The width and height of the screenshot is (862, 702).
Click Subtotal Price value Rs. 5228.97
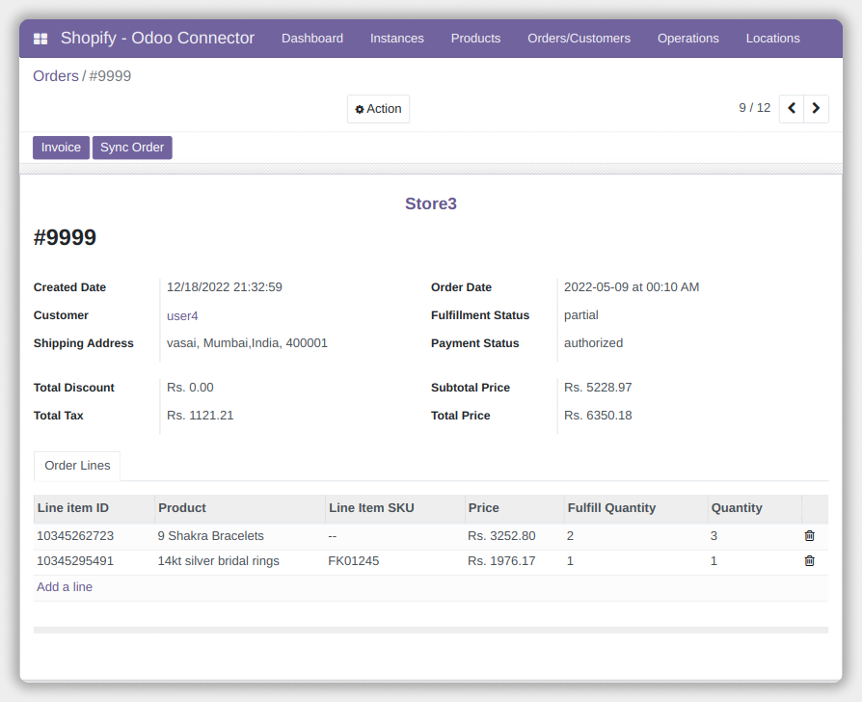pos(598,388)
